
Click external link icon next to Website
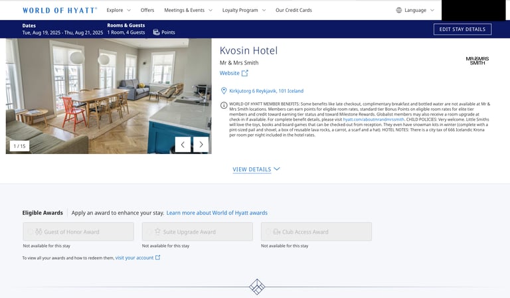click(x=245, y=73)
